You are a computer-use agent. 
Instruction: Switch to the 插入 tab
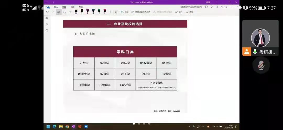56,7
